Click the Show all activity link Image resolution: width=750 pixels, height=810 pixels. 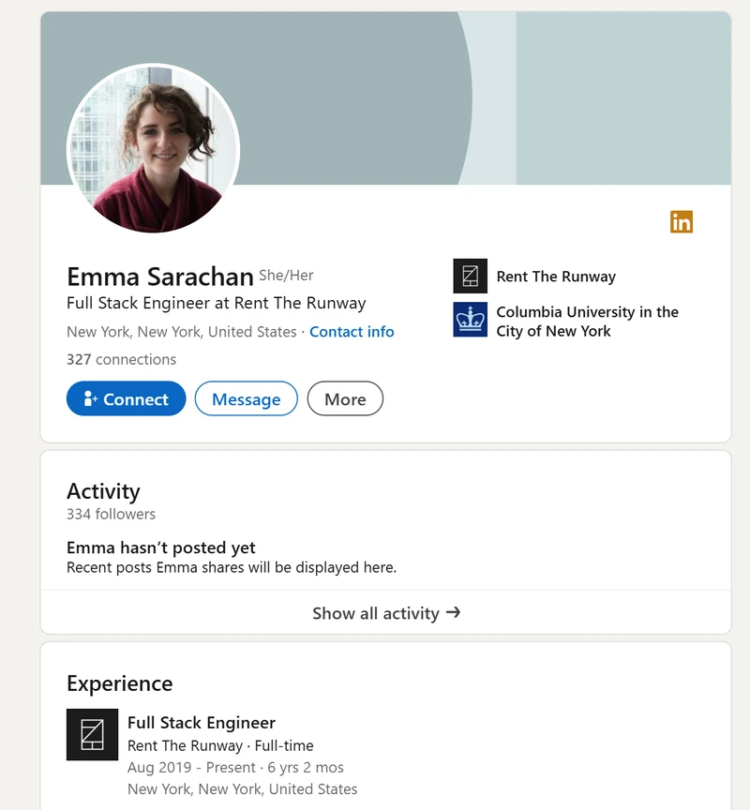375,613
